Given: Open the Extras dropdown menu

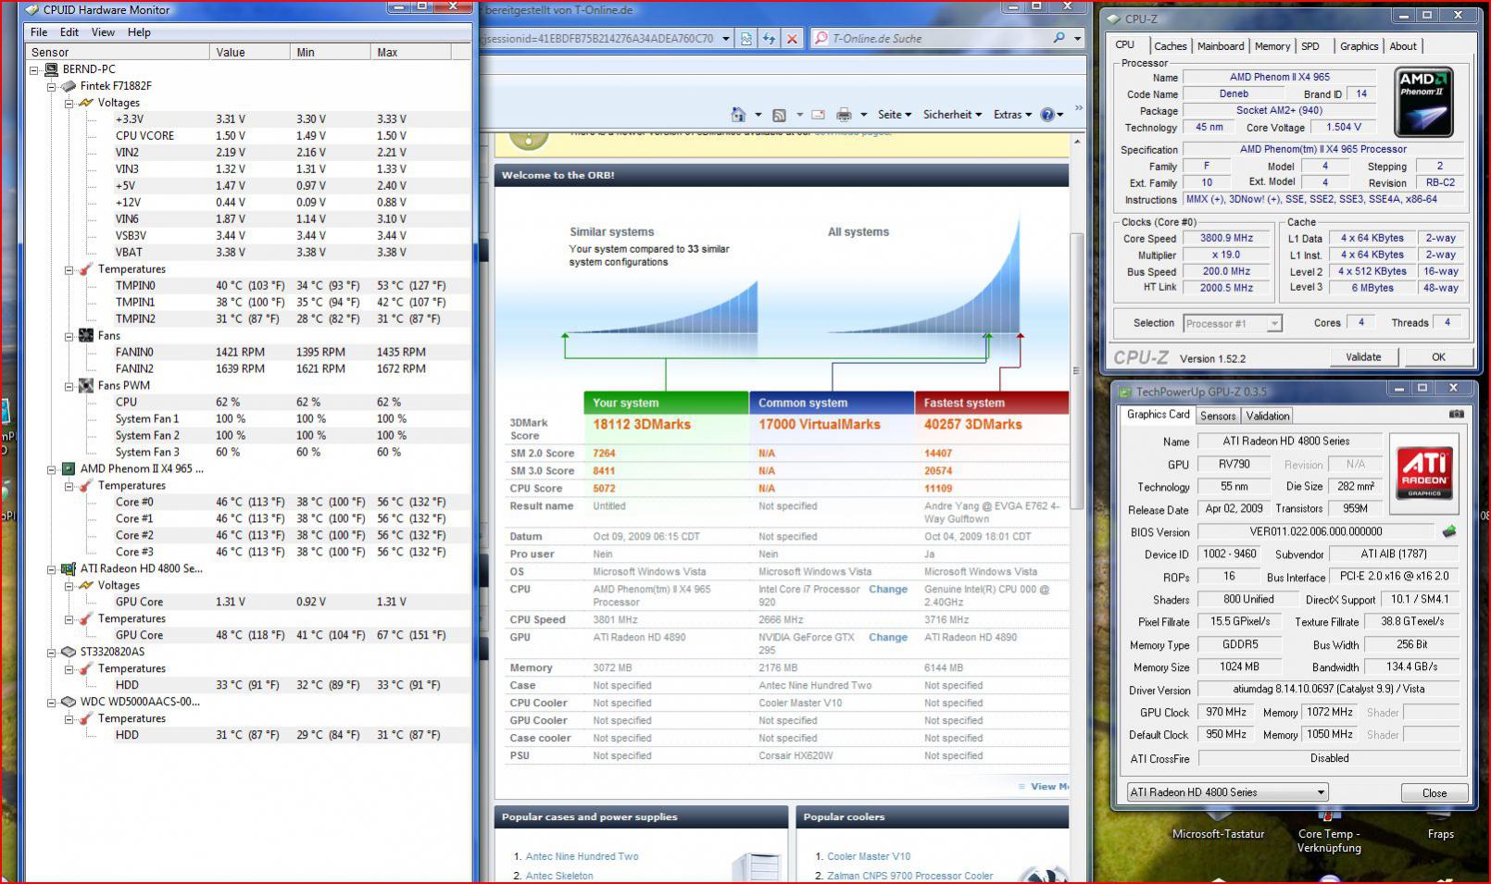Looking at the screenshot, I should click(x=1012, y=115).
